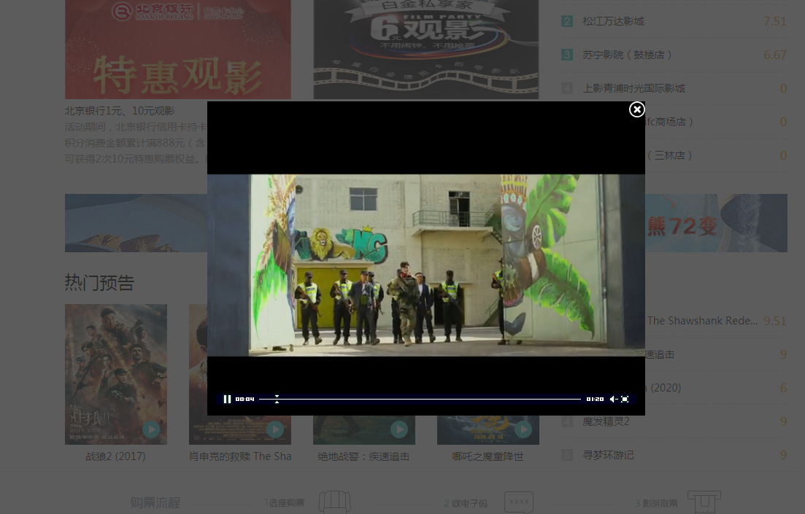
Task: Open 哪吒之魔童降世 title link
Action: point(488,456)
